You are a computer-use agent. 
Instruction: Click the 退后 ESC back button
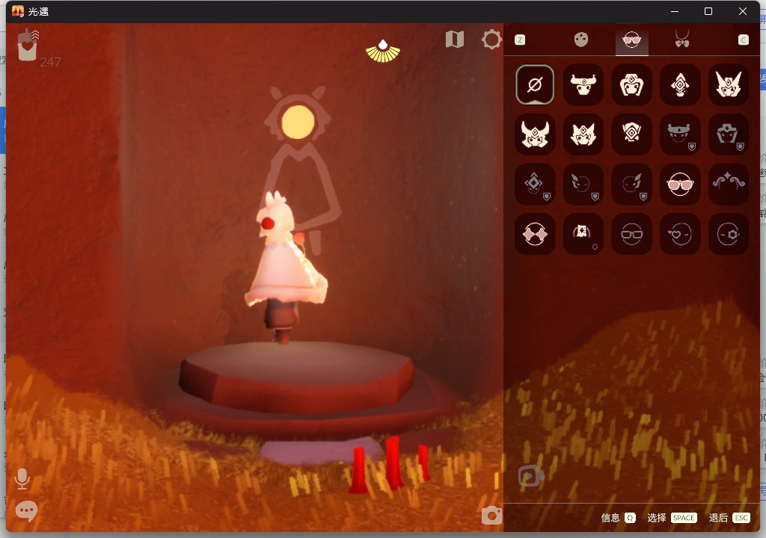click(729, 518)
